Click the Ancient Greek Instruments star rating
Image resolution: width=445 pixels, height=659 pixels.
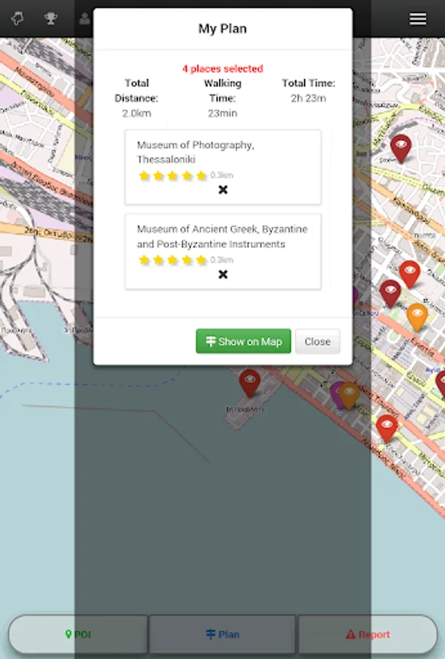(173, 260)
